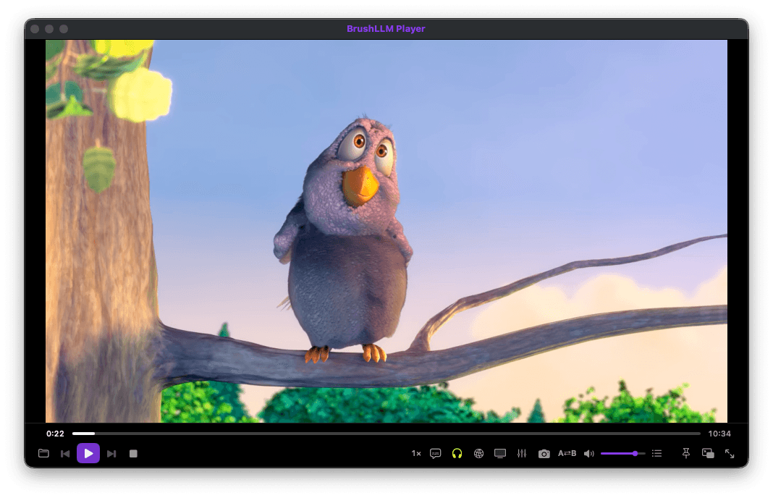773x498 pixels.
Task: Change the 1x playback speed
Action: 416,453
